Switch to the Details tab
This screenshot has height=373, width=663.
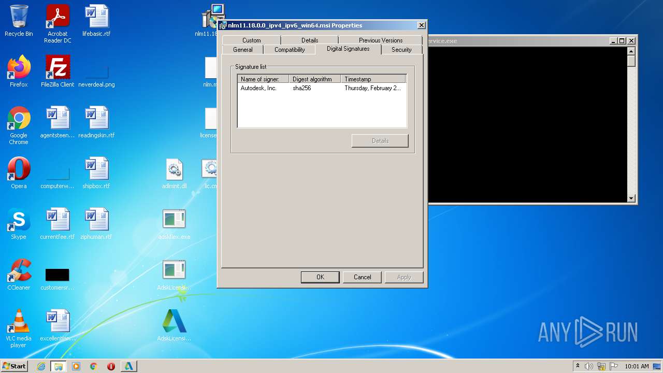click(310, 40)
